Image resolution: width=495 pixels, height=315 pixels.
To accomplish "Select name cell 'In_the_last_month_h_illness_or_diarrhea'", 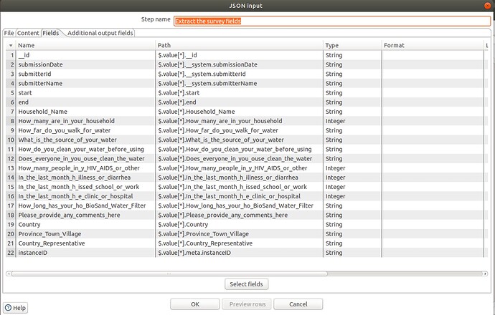I will pos(85,178).
